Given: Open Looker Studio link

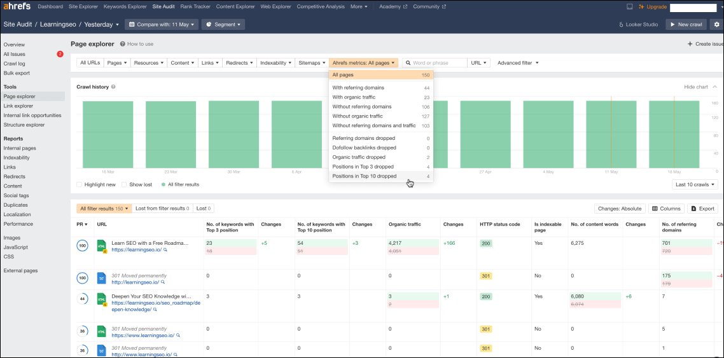Looking at the screenshot, I should (639, 24).
